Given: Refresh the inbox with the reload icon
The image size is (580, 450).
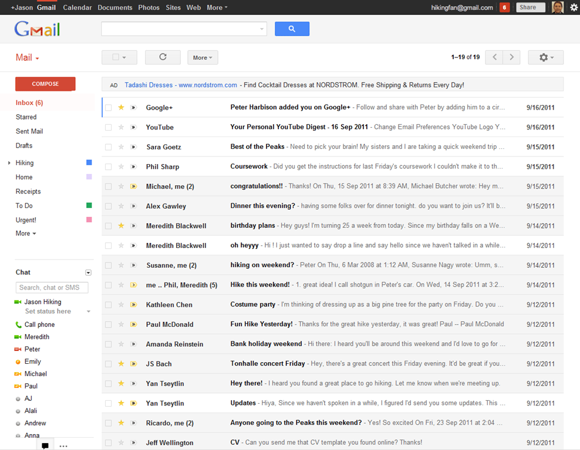Looking at the screenshot, I should (x=163, y=57).
